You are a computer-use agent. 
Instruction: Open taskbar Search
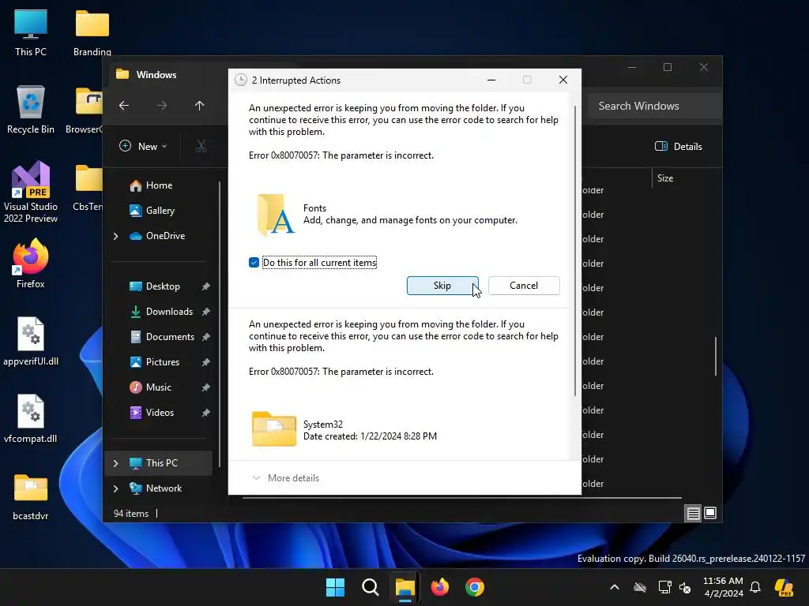370,587
